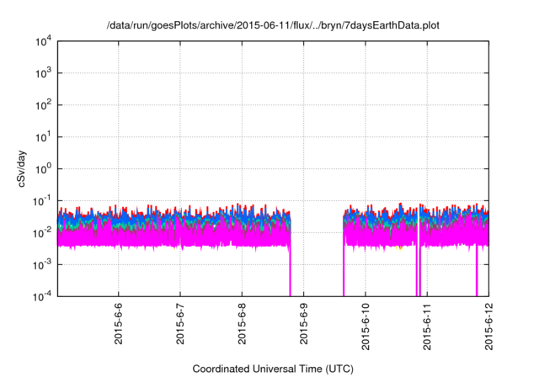Click the Coordinated Universal Time (UTC) axis label
Screen dimensions: 539x377
(274, 369)
